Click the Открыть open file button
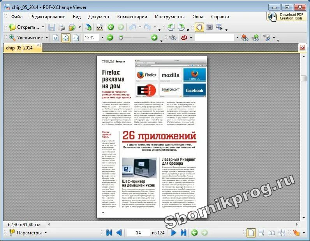The image size is (310, 241). click(24, 27)
